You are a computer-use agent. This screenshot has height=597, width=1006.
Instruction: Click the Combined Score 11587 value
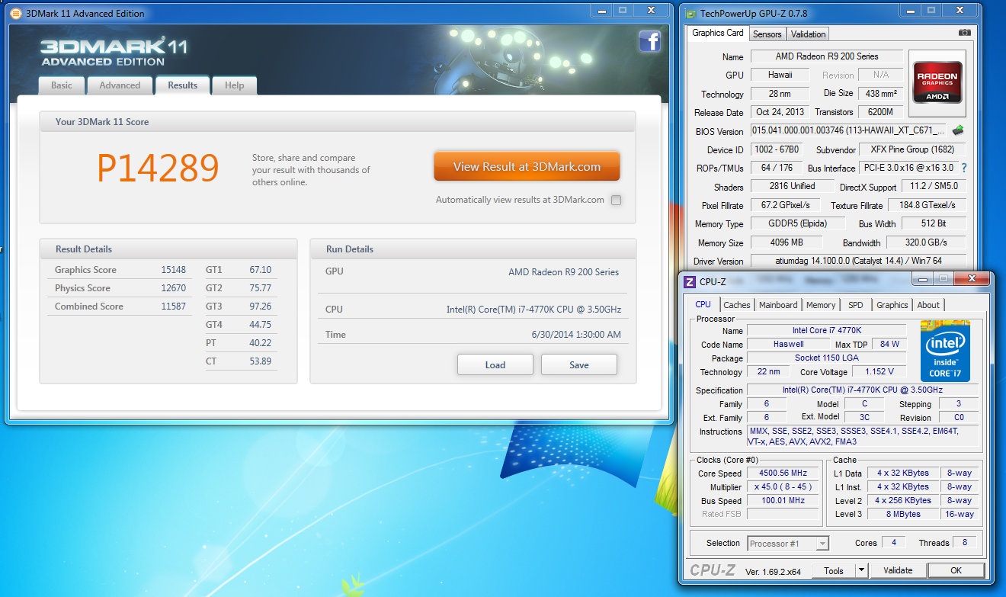point(174,307)
